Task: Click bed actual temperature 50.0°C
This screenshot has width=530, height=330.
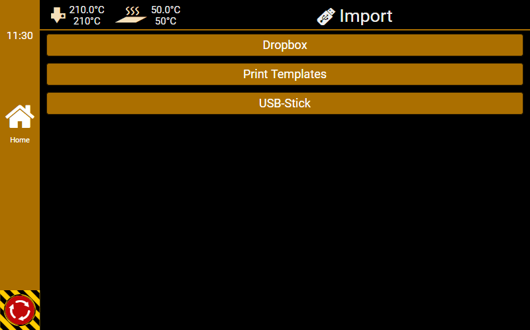Action: pyautogui.click(x=166, y=10)
